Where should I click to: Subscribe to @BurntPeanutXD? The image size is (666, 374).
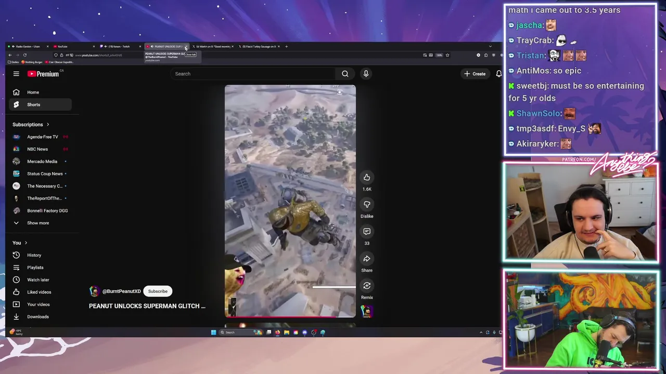tap(158, 291)
